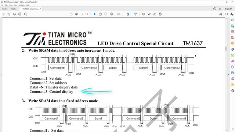Select the TM1637 datasheet document tab
Viewport: 235px width, 132px height.
30,9
